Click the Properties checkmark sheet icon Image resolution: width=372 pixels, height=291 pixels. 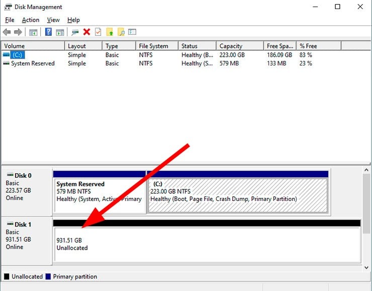tap(98, 32)
